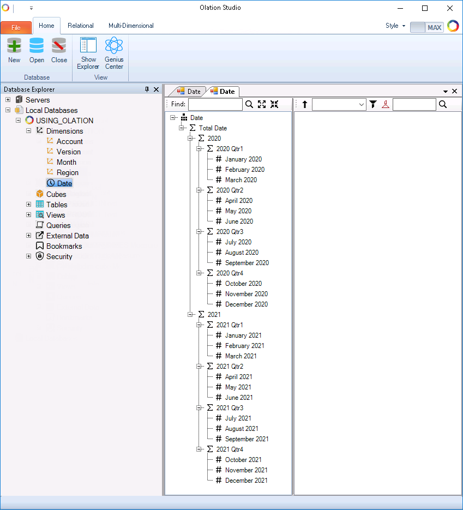Pin the Database Explorer panel
Image resolution: width=463 pixels, height=510 pixels.
coord(147,89)
